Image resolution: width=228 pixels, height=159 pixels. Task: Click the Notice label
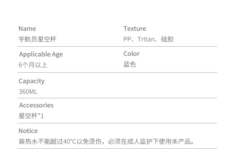pyautogui.click(x=28, y=131)
